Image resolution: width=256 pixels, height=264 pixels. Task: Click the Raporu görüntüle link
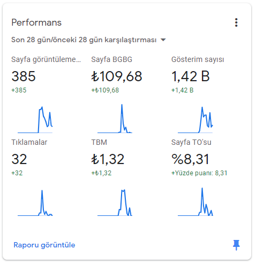coord(44,245)
